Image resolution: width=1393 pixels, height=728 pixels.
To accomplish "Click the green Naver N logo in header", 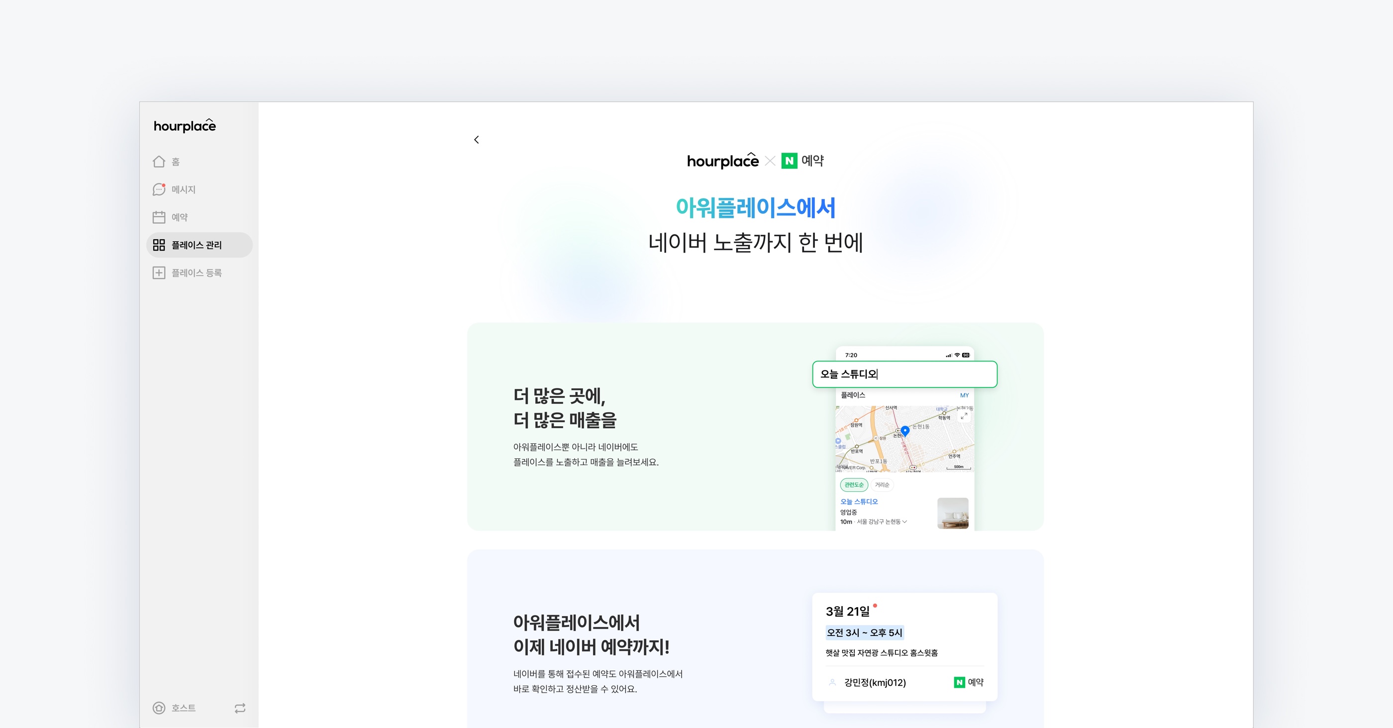I will (x=789, y=161).
